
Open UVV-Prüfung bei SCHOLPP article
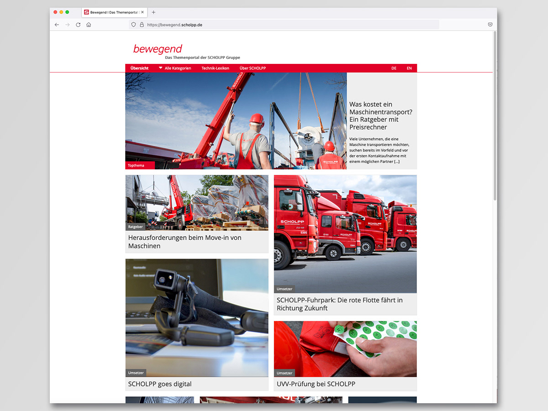(316, 384)
